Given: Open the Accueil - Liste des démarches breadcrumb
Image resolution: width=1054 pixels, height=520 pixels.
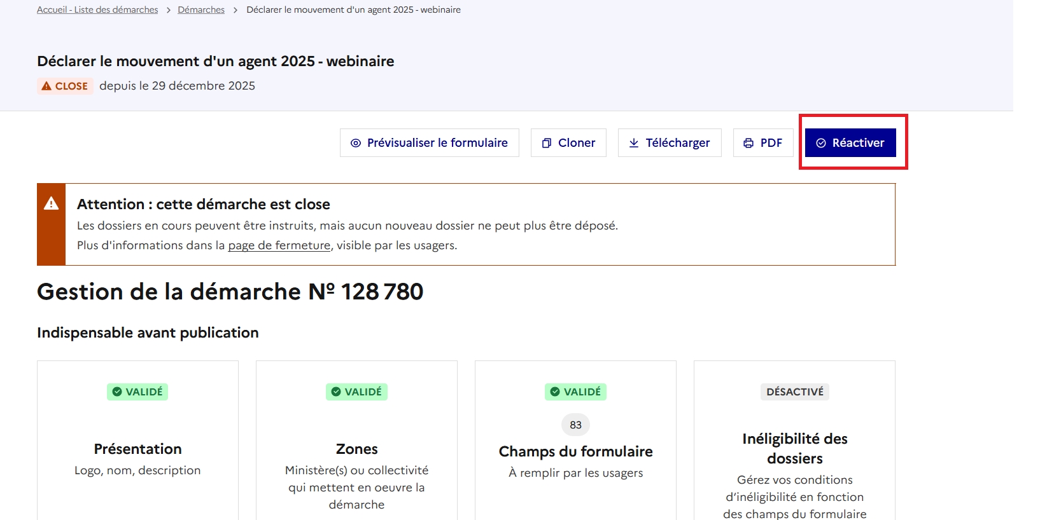Looking at the screenshot, I should (x=97, y=10).
